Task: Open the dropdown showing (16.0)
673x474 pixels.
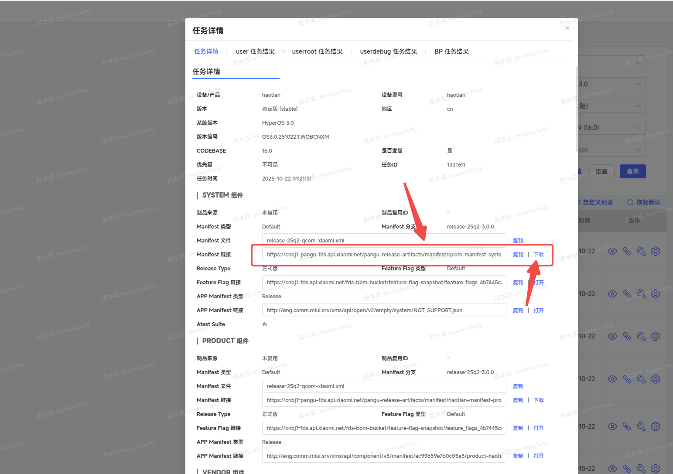Action: coord(611,128)
